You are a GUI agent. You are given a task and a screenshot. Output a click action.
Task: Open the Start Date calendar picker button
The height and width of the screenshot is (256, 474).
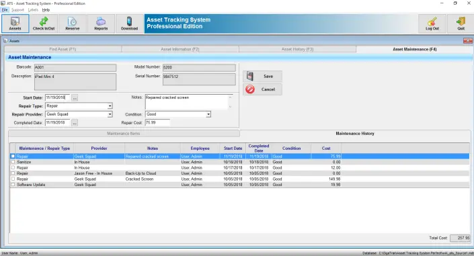pyautogui.click(x=75, y=98)
